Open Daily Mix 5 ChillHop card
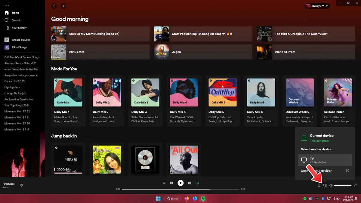 click(x=222, y=101)
